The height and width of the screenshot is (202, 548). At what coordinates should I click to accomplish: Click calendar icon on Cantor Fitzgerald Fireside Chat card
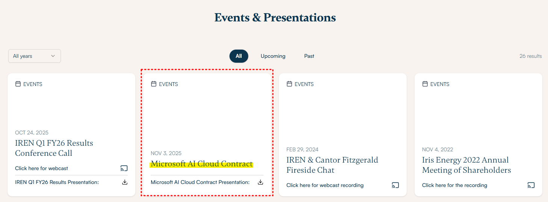[289, 84]
